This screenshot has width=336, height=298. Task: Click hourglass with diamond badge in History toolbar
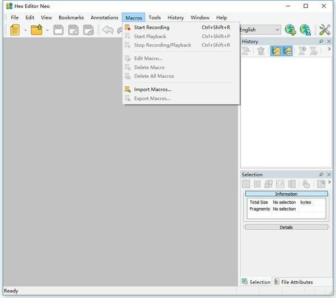click(302, 51)
